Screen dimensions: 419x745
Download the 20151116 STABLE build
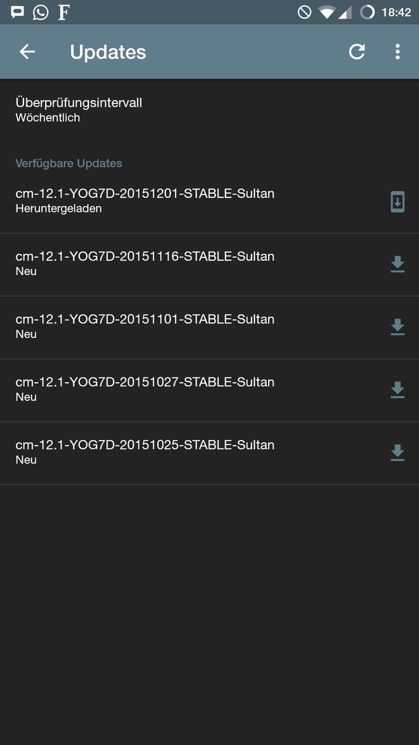[398, 264]
